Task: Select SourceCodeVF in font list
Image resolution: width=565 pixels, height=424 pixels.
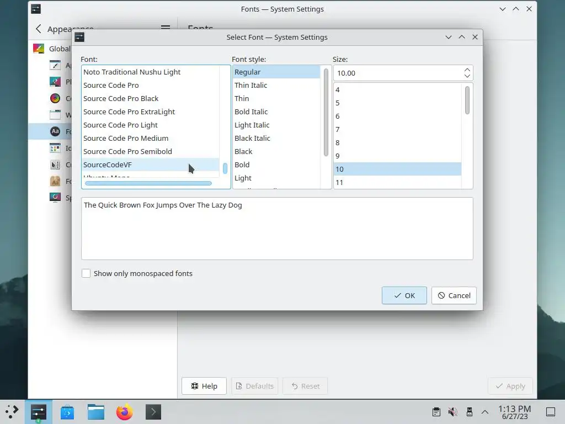Action: coord(151,165)
